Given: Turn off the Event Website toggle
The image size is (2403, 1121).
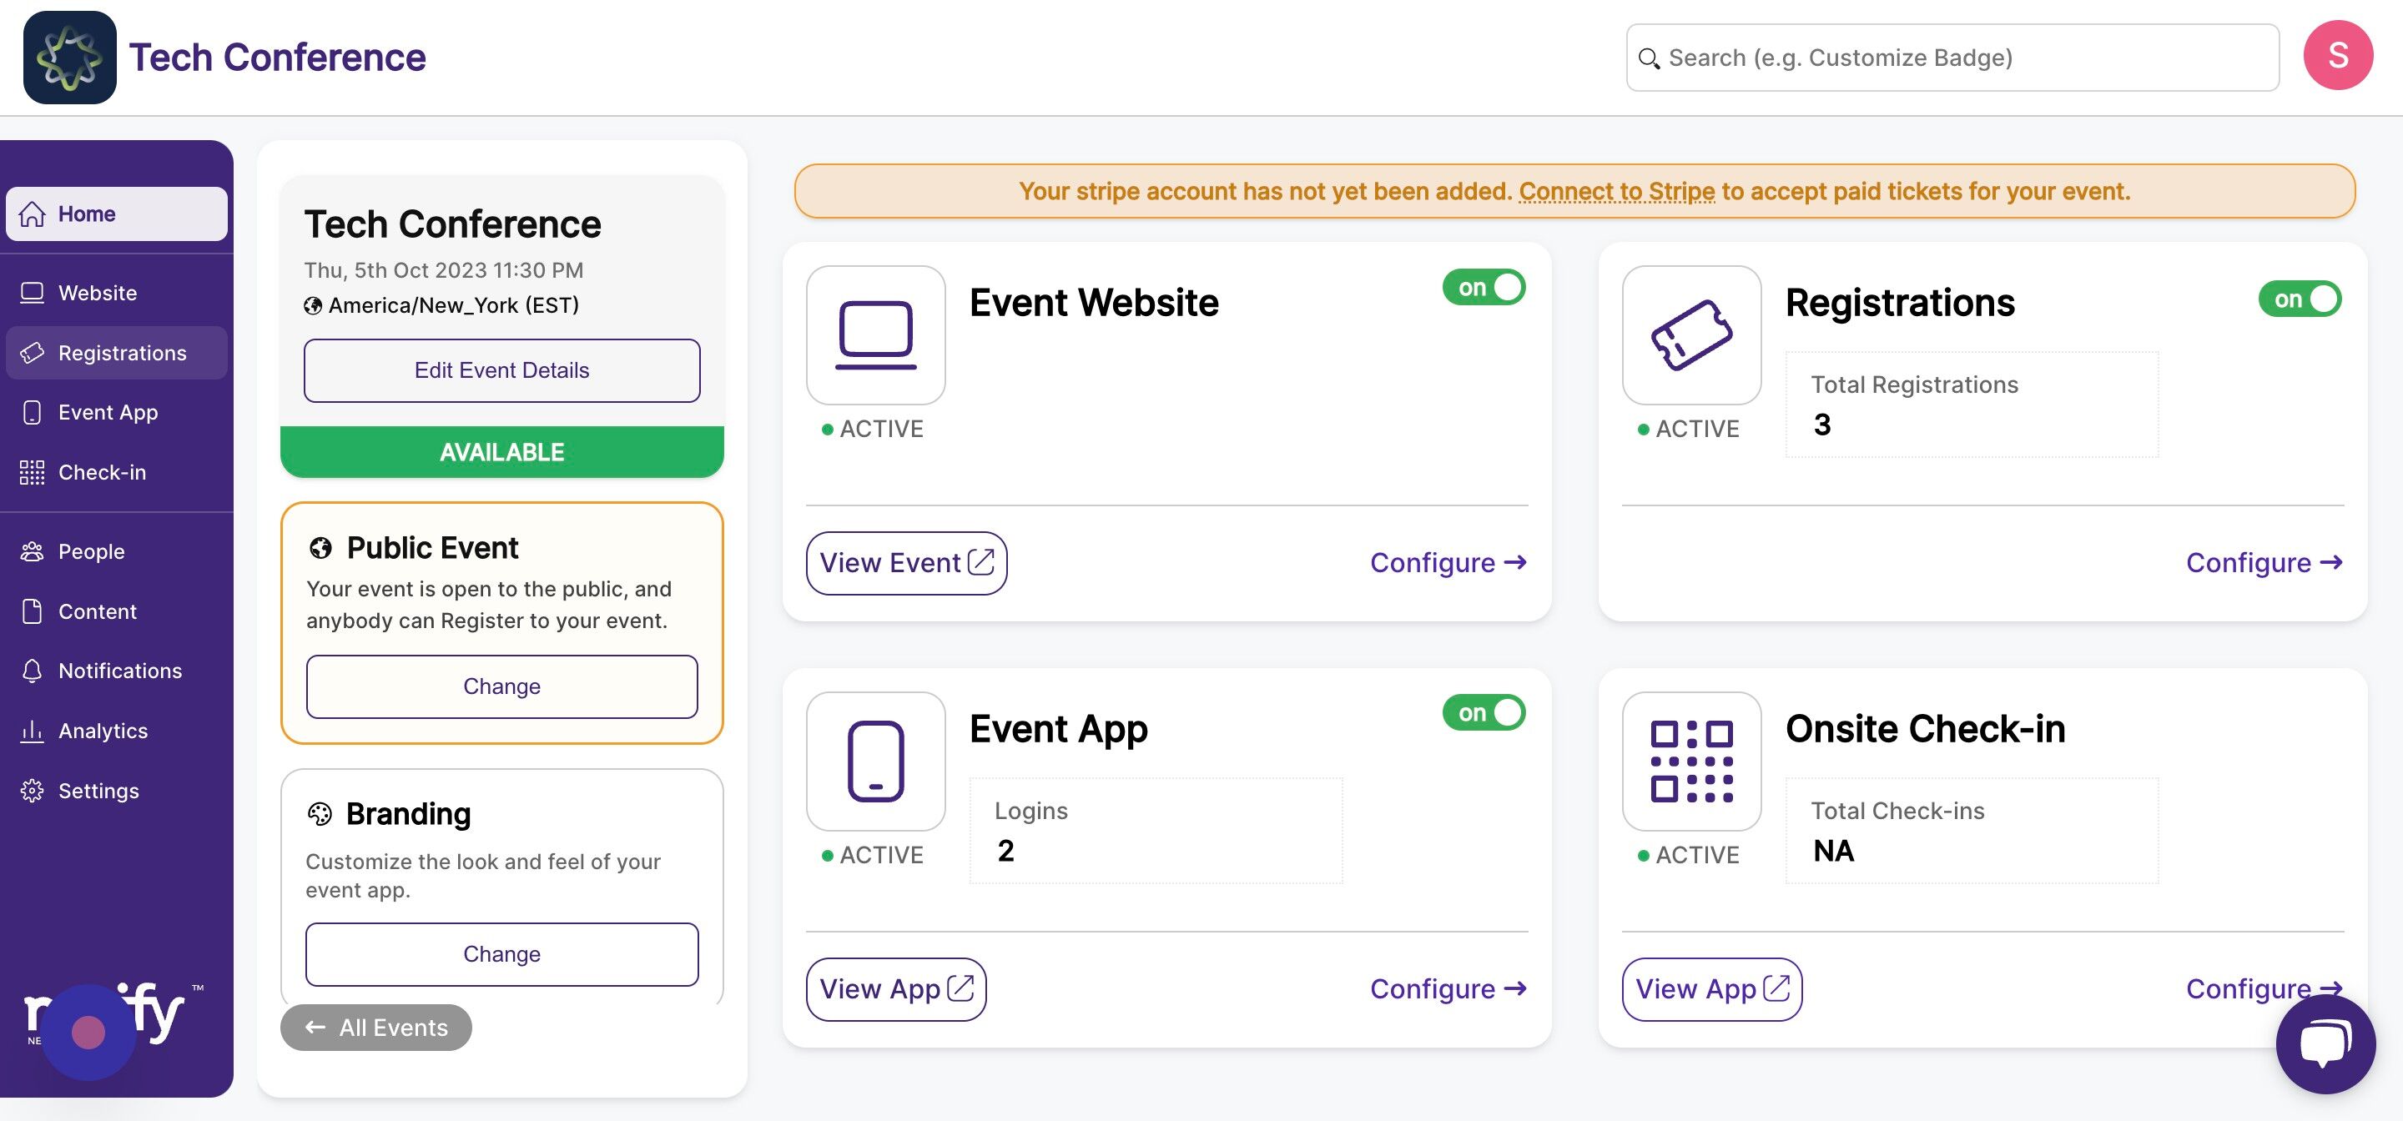Looking at the screenshot, I should coord(1484,287).
